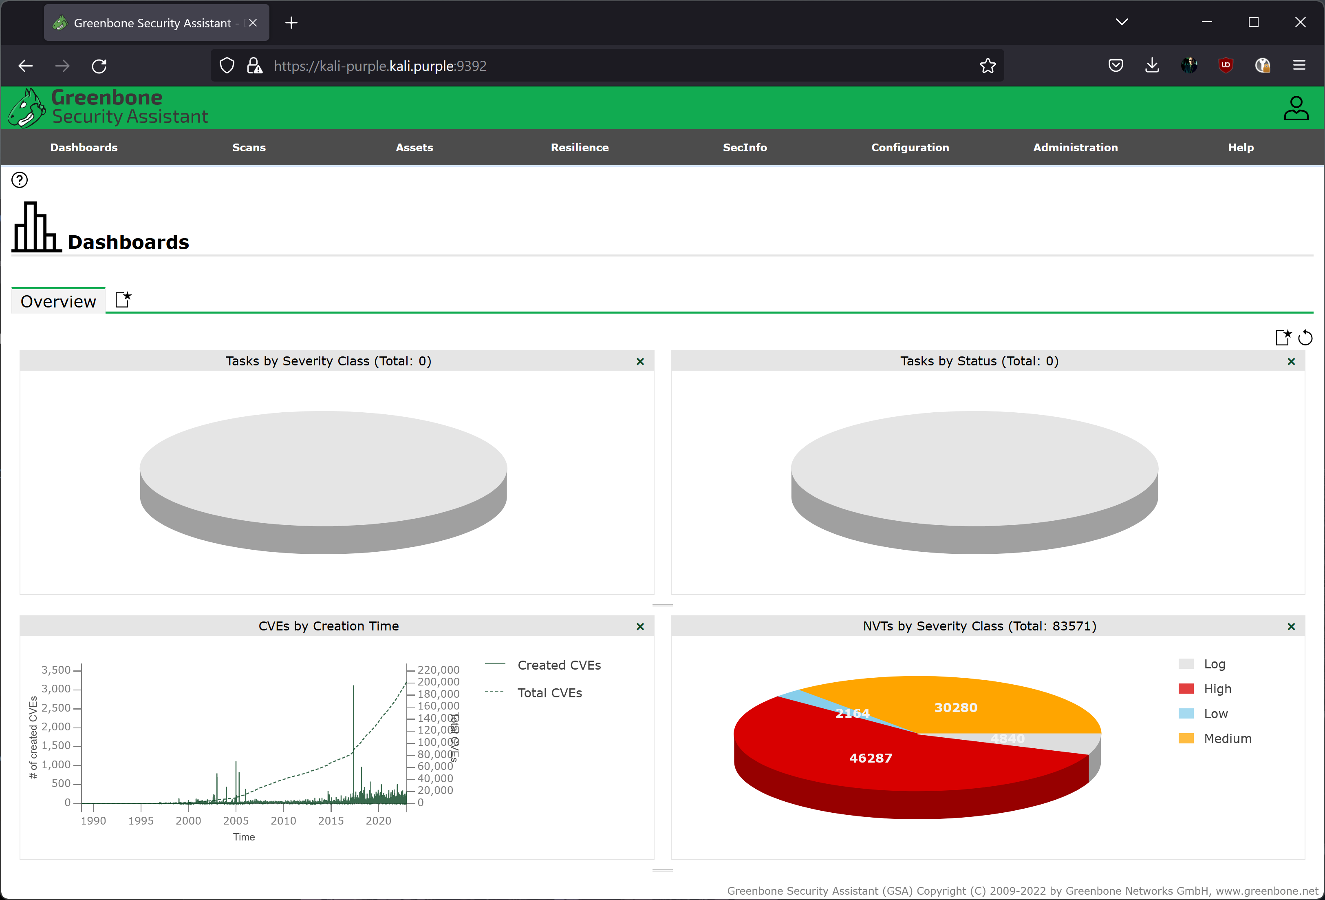The width and height of the screenshot is (1325, 900).
Task: Bookmark page with star icon
Action: coord(988,66)
